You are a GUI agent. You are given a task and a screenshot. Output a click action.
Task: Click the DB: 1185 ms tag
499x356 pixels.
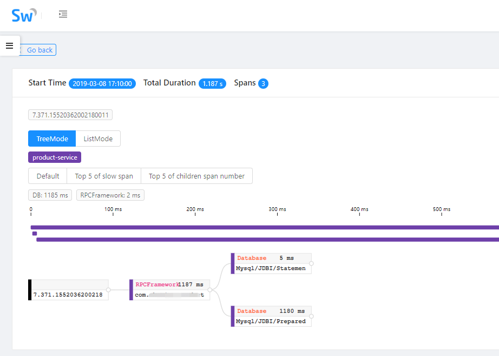(50, 195)
